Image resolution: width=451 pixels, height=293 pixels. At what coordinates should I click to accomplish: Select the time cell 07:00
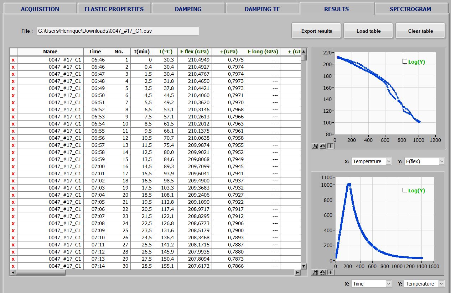(x=95, y=166)
